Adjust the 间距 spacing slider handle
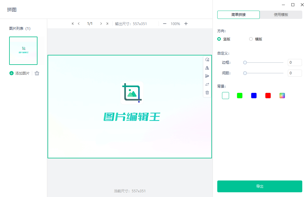This screenshot has width=307, height=197. [x=245, y=73]
